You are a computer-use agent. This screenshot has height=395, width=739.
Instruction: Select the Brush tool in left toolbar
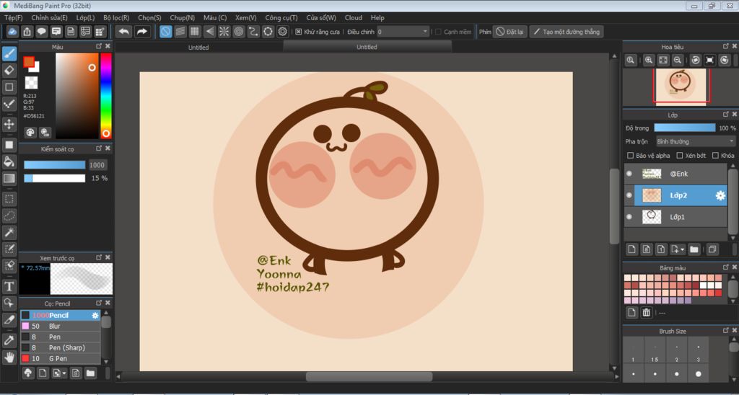click(9, 53)
